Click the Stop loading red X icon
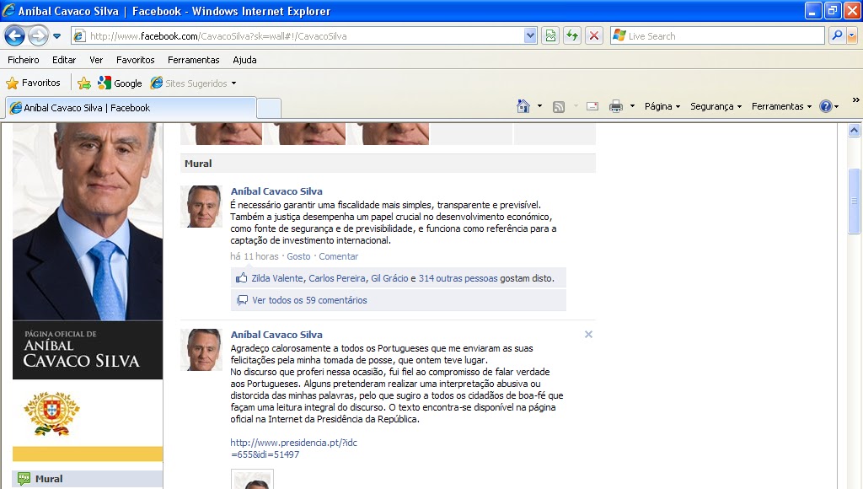Screen dimensions: 863x489 tap(594, 36)
